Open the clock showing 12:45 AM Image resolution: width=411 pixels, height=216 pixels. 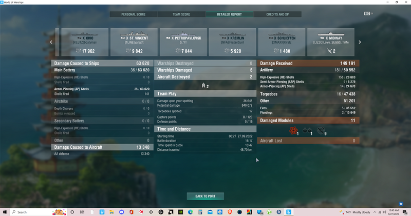pyautogui.click(x=394, y=212)
